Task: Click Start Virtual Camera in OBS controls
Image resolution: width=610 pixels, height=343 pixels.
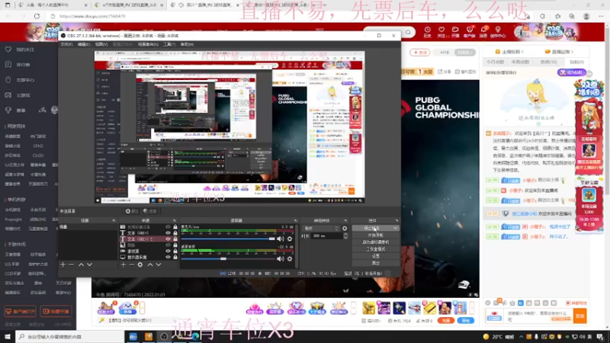Action: (375, 242)
